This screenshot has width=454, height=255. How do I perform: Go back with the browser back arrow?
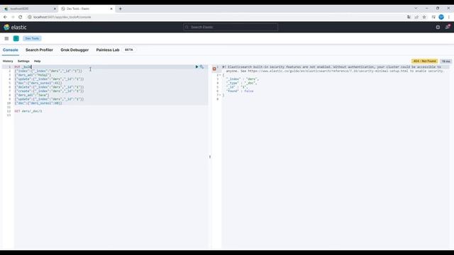click(5, 17)
